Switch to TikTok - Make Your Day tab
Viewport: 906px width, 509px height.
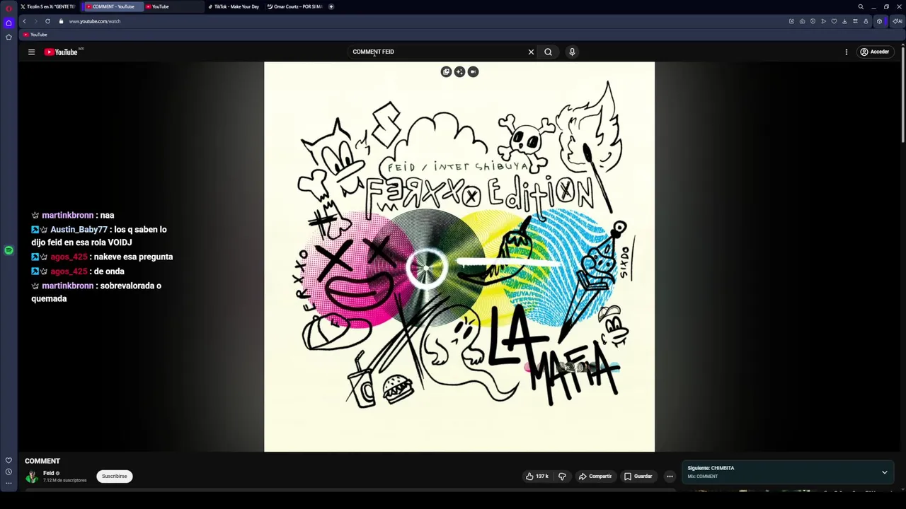[x=234, y=6]
